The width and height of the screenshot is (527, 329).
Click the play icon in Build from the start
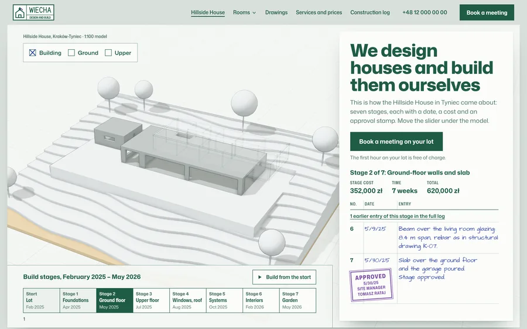(x=259, y=277)
